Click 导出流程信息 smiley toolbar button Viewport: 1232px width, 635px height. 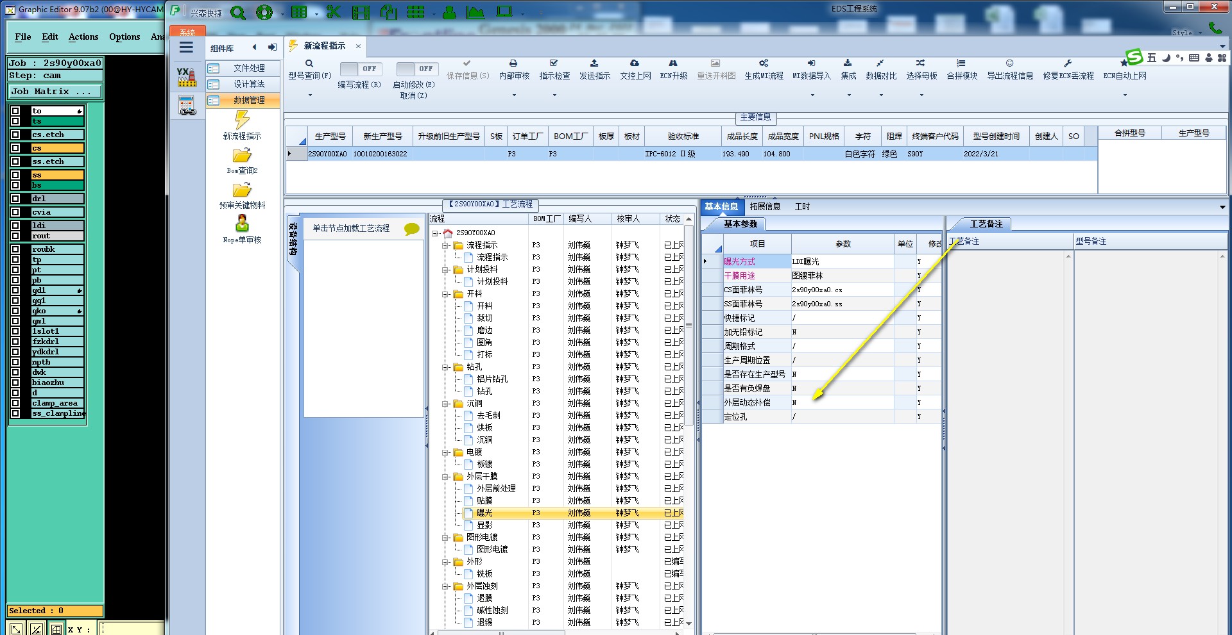(1010, 69)
